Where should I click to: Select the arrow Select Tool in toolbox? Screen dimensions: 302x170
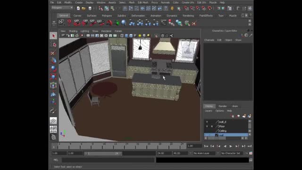pyautogui.click(x=53, y=36)
